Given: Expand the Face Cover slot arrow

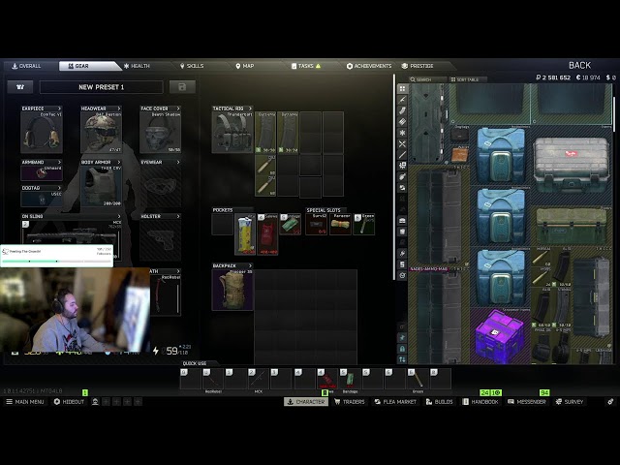Looking at the screenshot, I should [178, 108].
